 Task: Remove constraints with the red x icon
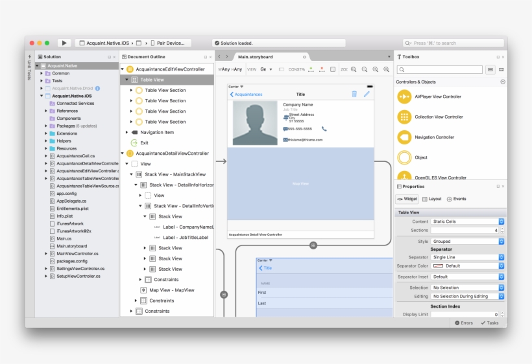pos(322,69)
